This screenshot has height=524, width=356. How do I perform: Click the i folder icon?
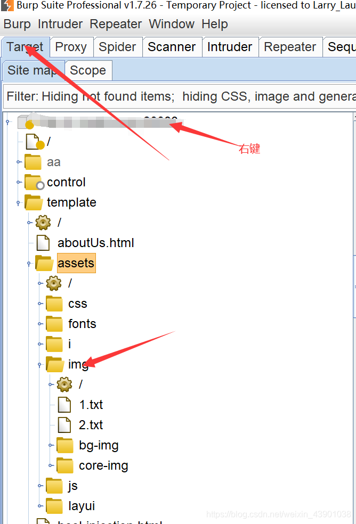(x=54, y=344)
